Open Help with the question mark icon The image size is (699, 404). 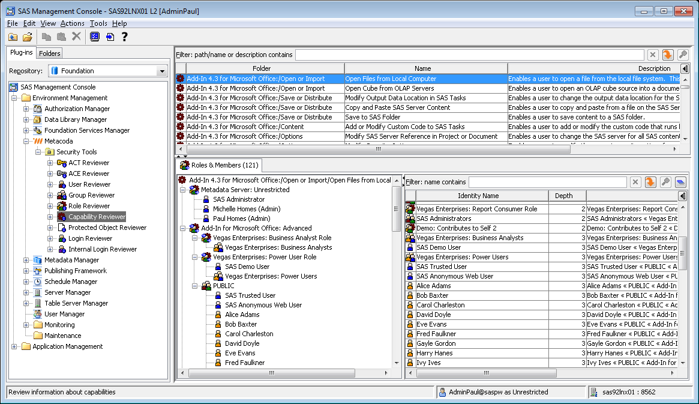125,37
